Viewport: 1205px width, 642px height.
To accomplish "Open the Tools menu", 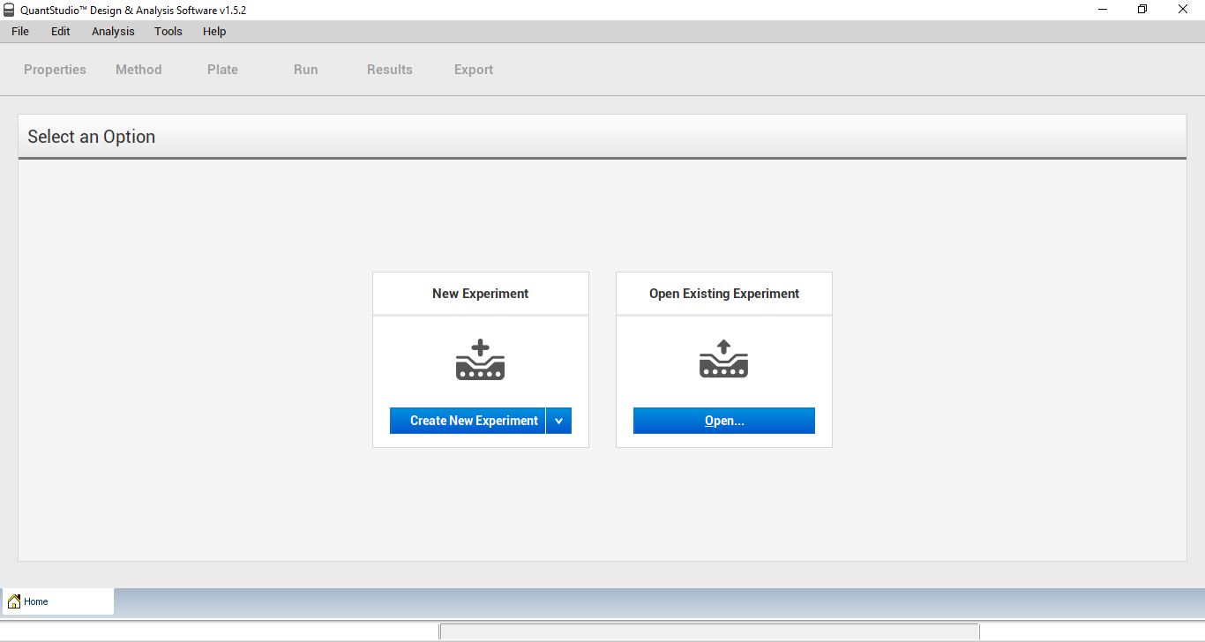I will coord(168,31).
